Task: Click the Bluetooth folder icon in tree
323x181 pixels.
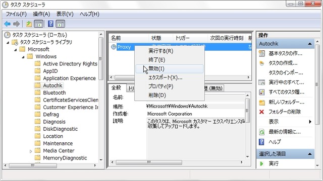Action: pos(37,93)
